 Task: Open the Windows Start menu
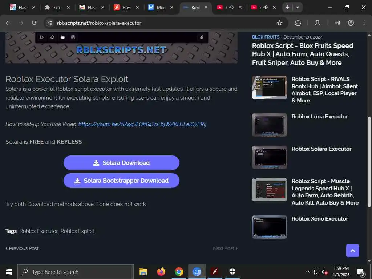point(9,272)
